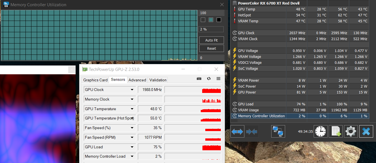Click the lightning icon beside GPU Voltage
The width and height of the screenshot is (376, 163).
[234, 51]
